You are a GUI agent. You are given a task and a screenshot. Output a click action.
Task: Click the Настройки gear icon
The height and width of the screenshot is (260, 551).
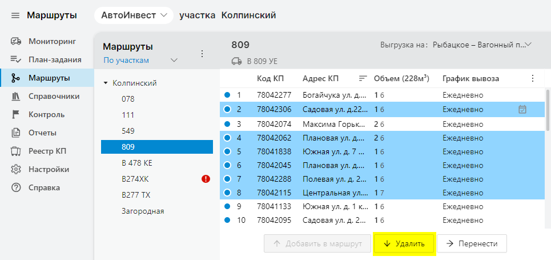coord(16,169)
